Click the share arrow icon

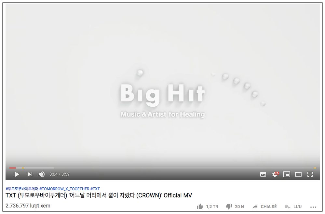pos(255,207)
